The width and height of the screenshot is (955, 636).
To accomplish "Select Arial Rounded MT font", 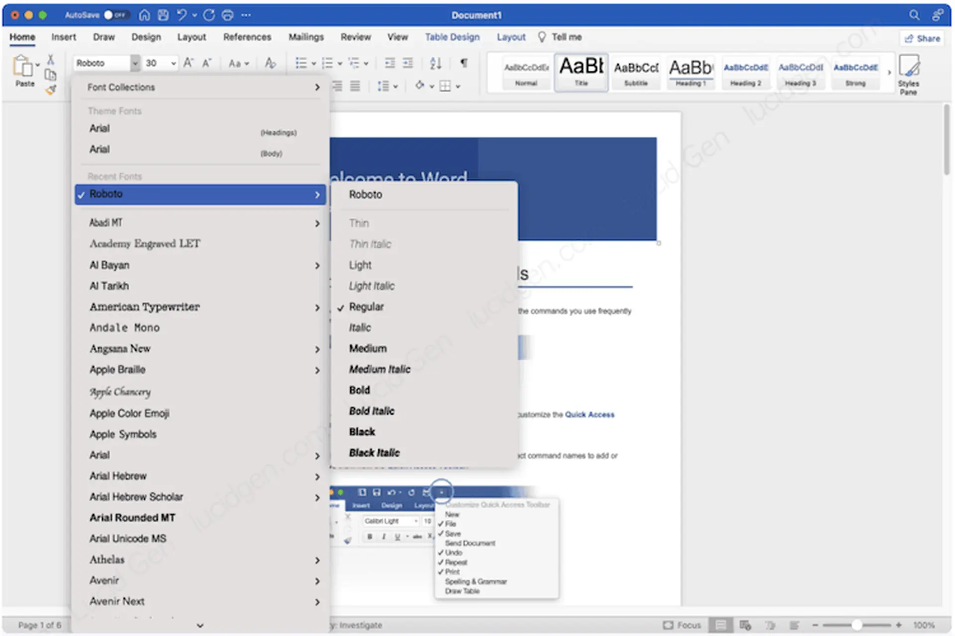I will tap(201, 518).
